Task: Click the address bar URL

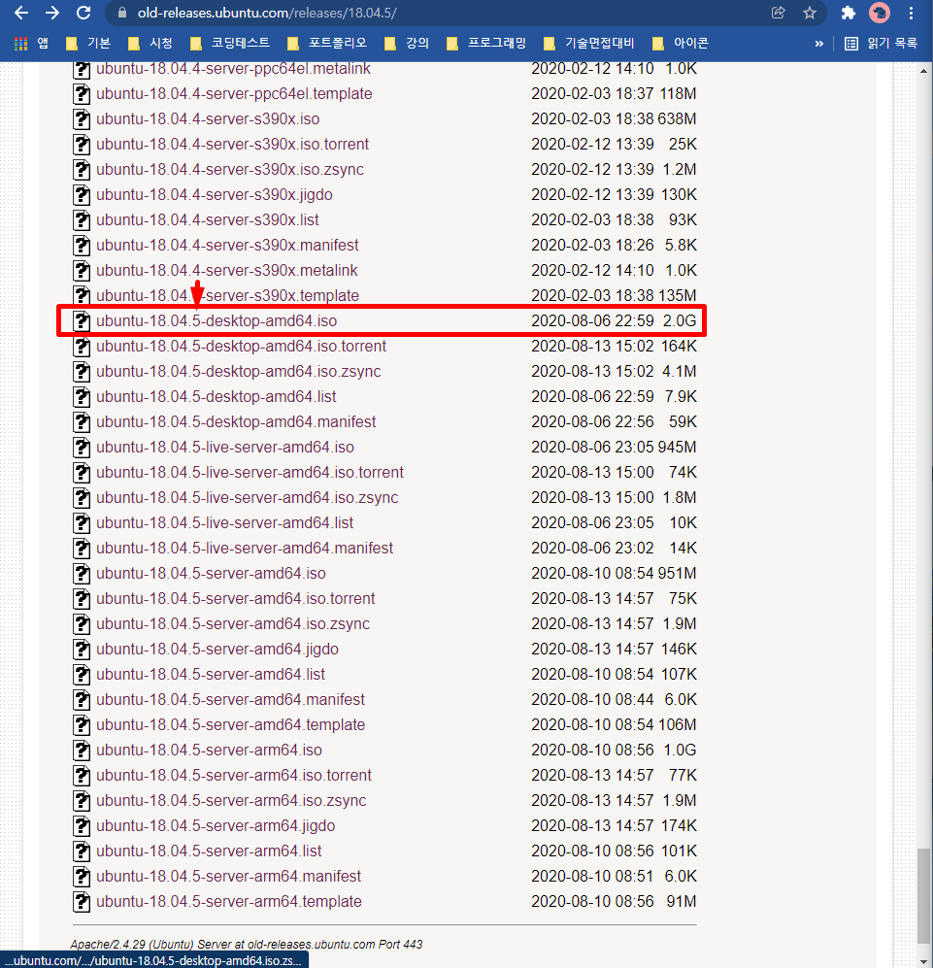Action: [x=267, y=13]
